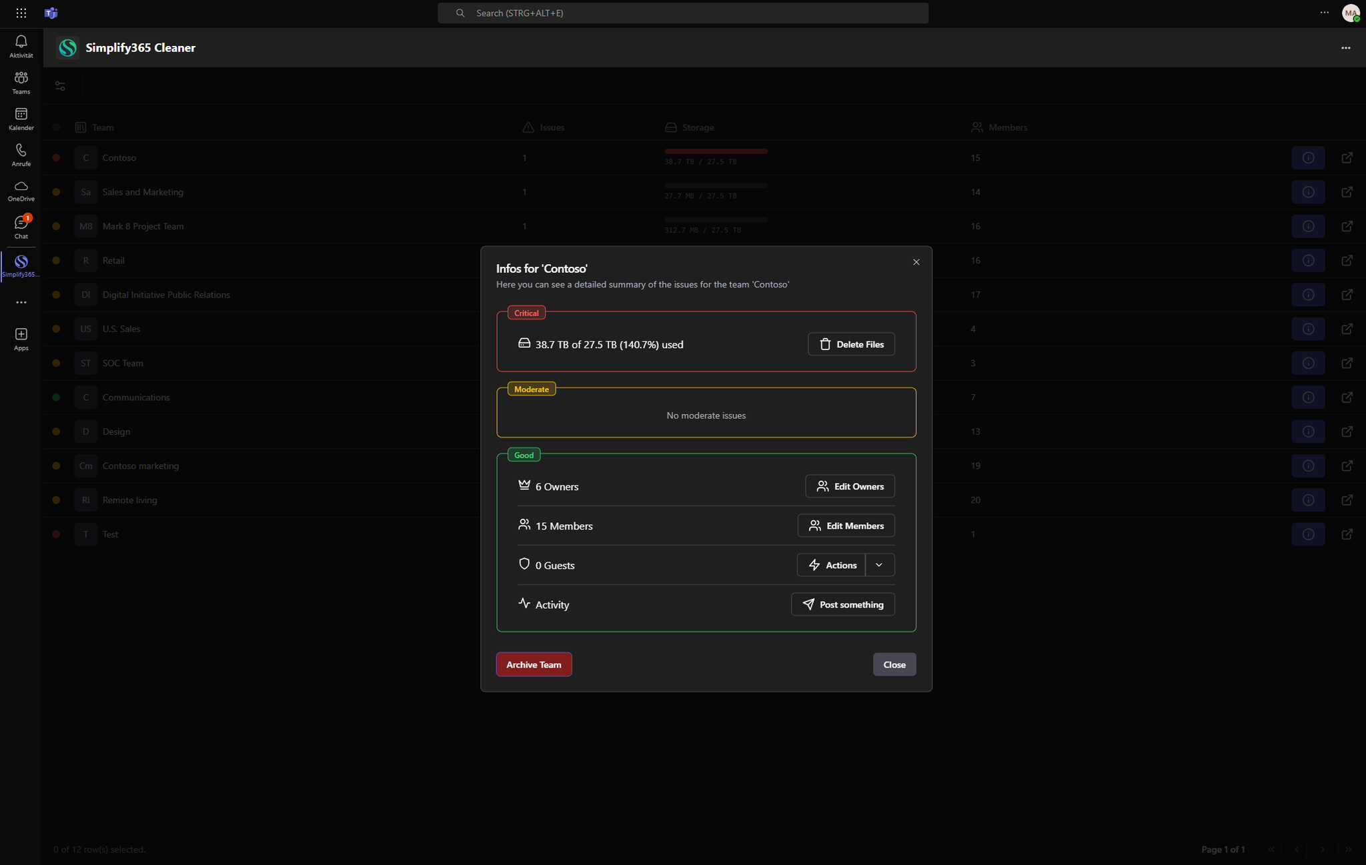Go to previous page arrow
This screenshot has width=1366, height=865.
[x=1297, y=849]
